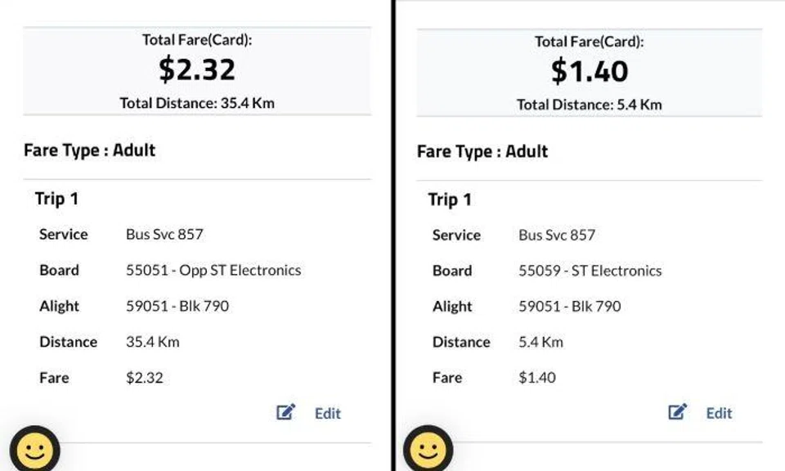Tap the smiley feedback icon under the $1.40 fare
Viewport: 785px width, 471px height.
pyautogui.click(x=428, y=451)
